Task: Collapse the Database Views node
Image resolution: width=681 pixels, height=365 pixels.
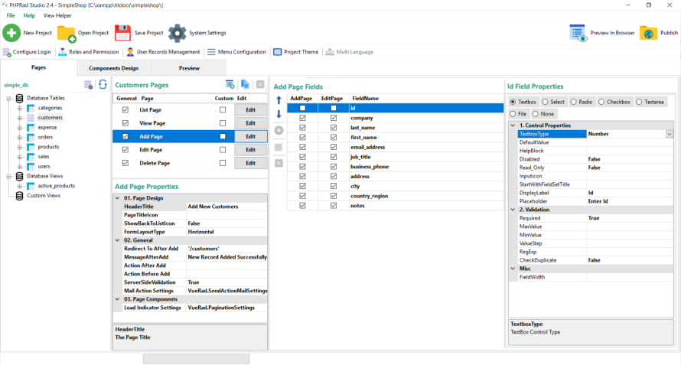Action: [x=9, y=176]
